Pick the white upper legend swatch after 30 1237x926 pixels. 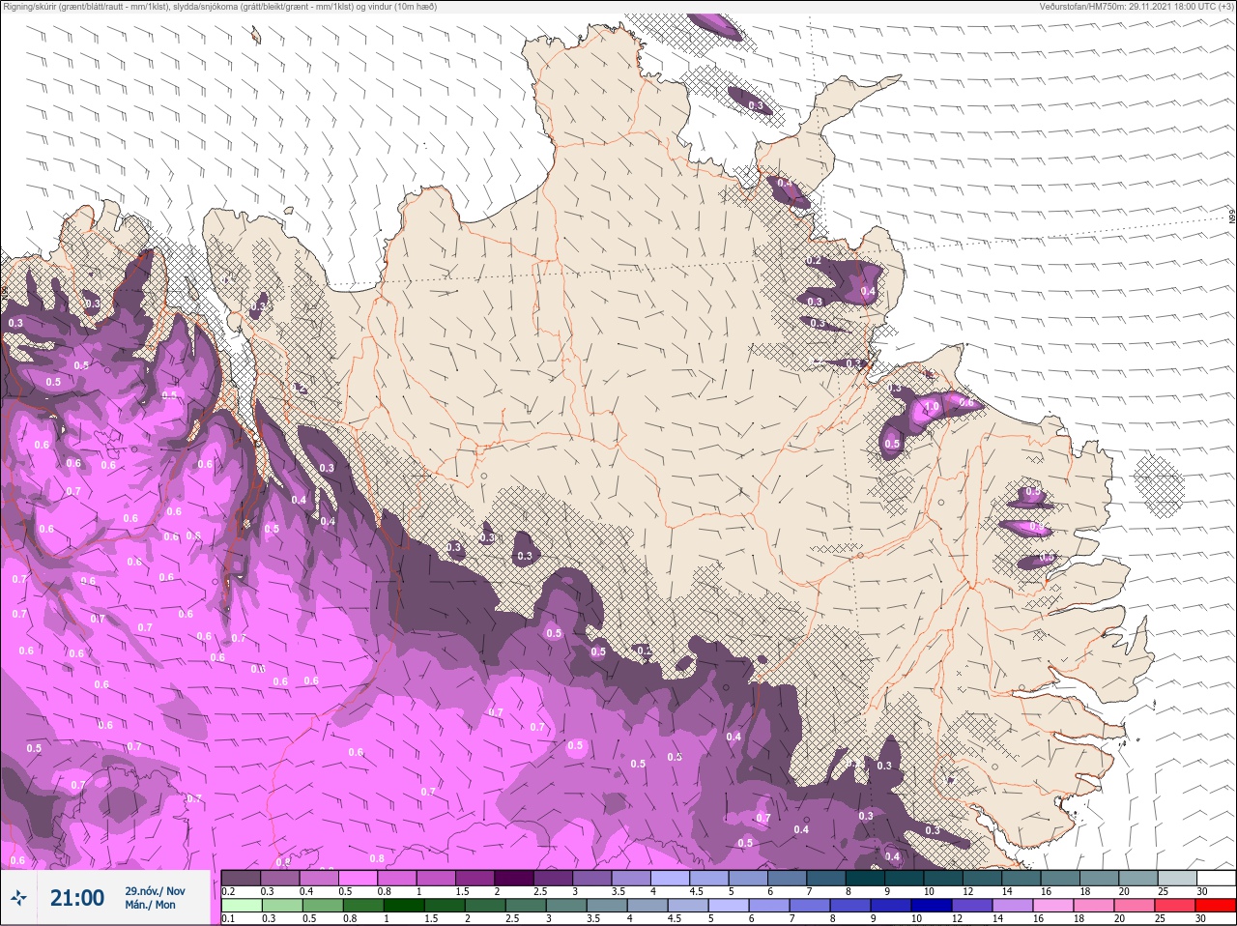[1216, 878]
